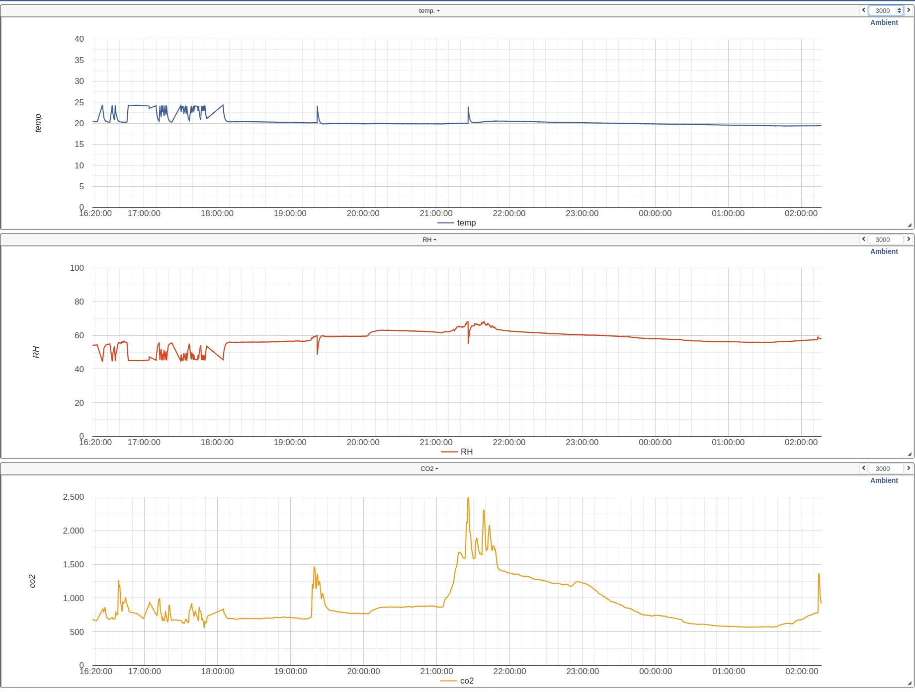Open the CO2 chart title dropdown
915x692 pixels.
pyautogui.click(x=429, y=468)
